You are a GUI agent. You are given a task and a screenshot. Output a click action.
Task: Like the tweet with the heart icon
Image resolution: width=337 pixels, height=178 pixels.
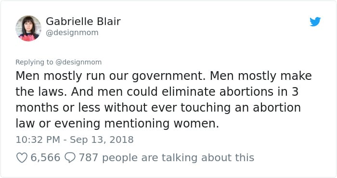pyautogui.click(x=22, y=158)
